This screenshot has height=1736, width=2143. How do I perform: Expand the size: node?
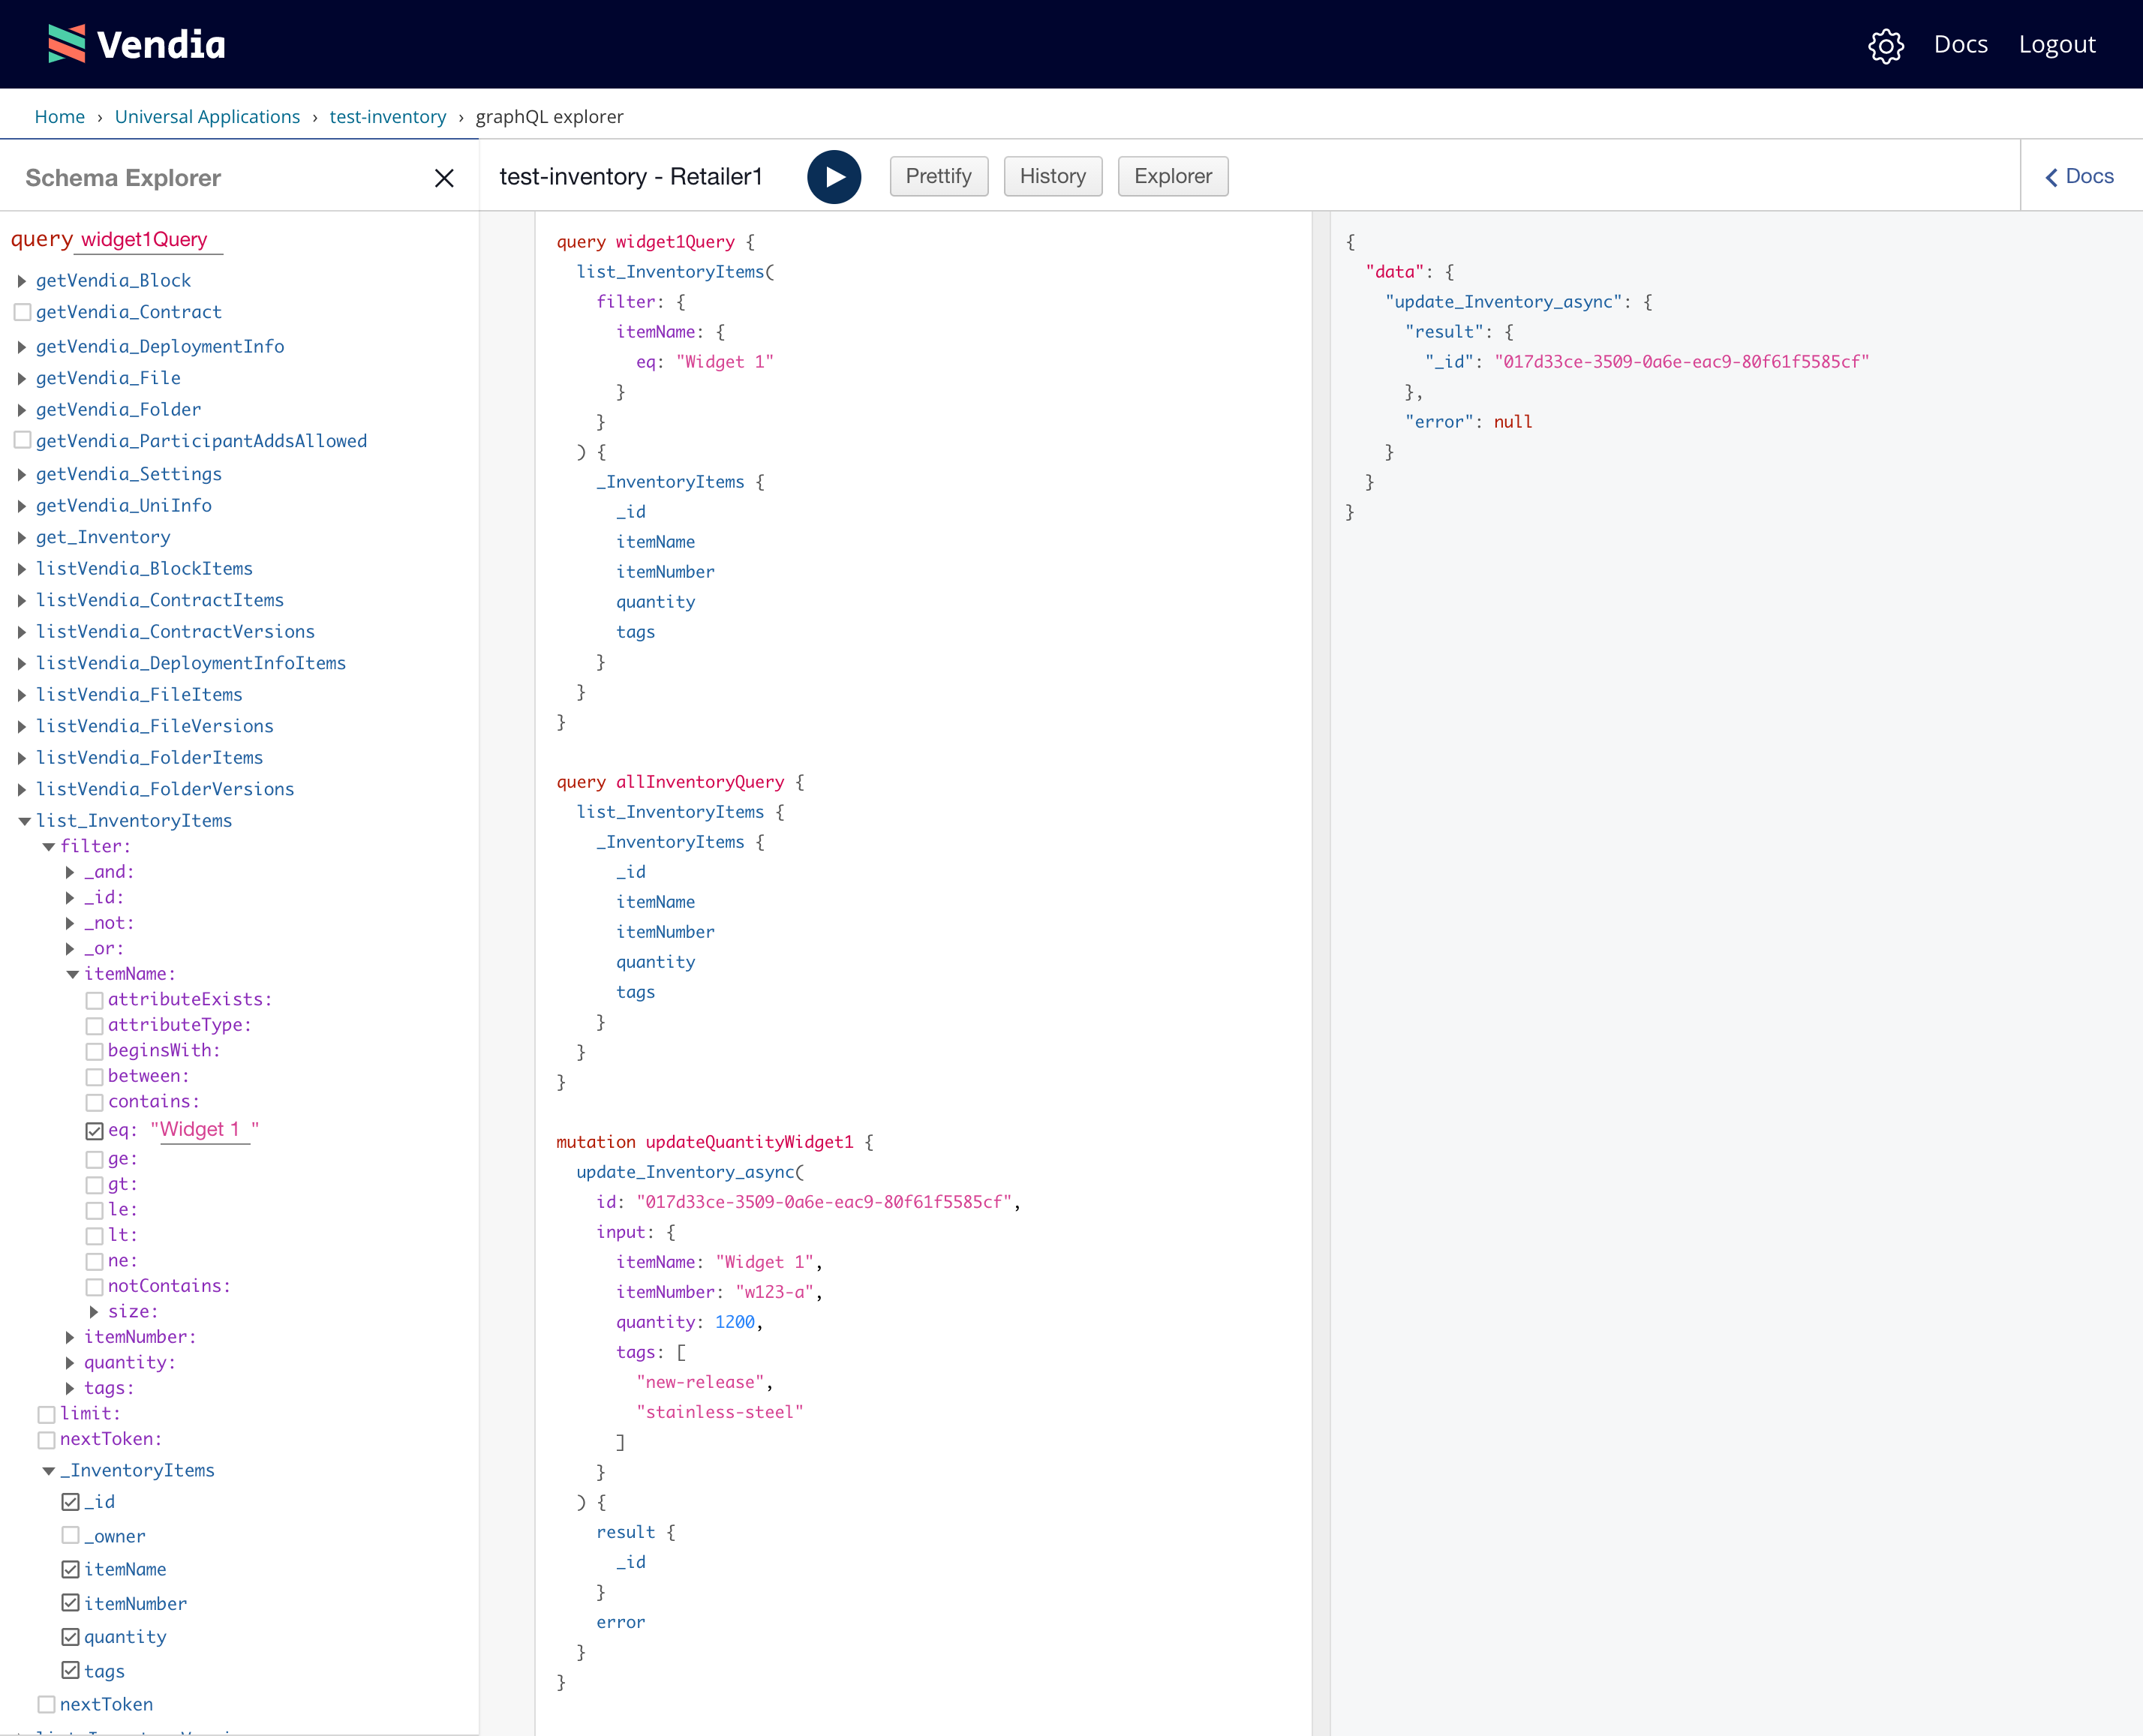pyautogui.click(x=93, y=1312)
